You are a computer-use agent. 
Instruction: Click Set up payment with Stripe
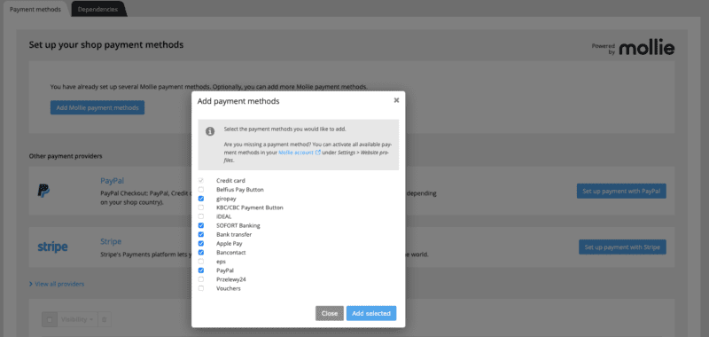[x=622, y=247]
